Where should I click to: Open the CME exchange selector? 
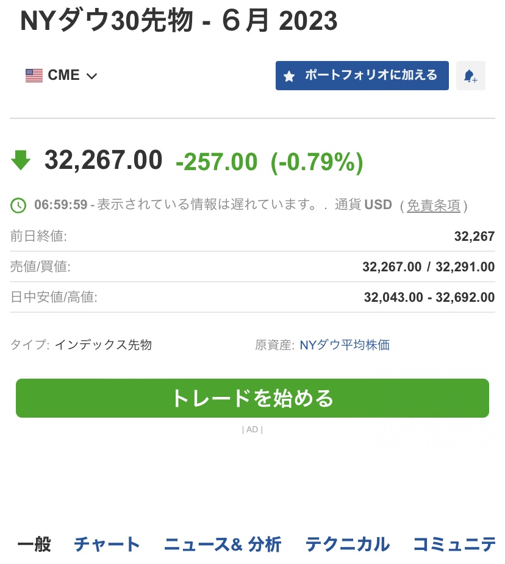62,76
